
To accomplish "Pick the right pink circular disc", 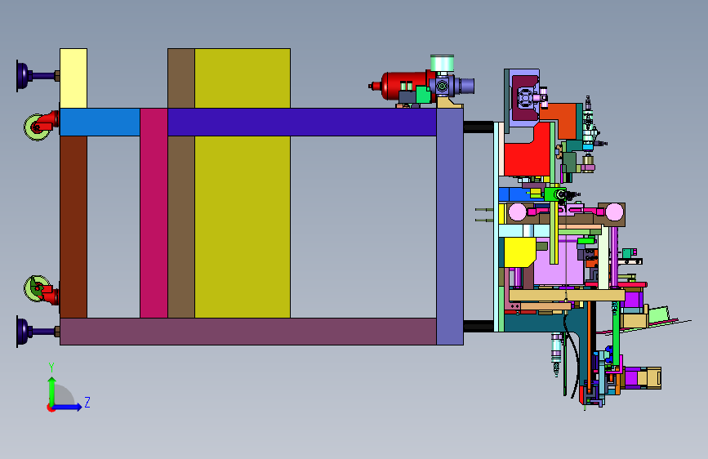I will [x=614, y=212].
